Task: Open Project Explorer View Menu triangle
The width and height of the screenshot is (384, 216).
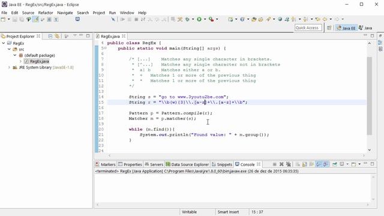Action: coord(74,36)
